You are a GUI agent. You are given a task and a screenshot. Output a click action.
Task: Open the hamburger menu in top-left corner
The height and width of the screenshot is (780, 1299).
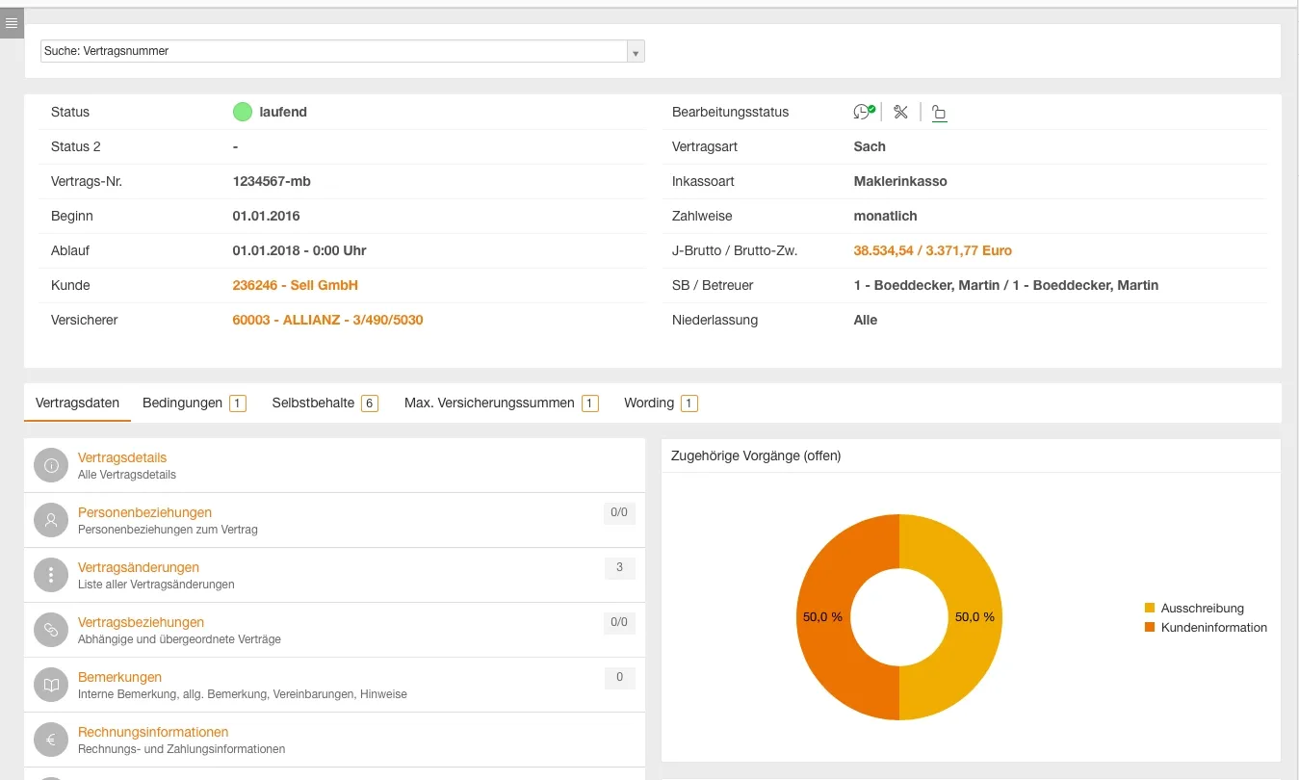pyautogui.click(x=12, y=23)
